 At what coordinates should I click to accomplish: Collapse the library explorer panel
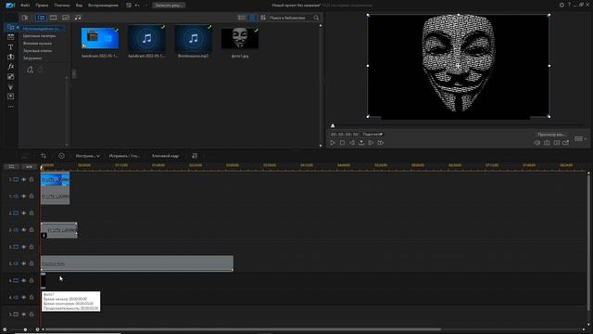click(x=74, y=74)
